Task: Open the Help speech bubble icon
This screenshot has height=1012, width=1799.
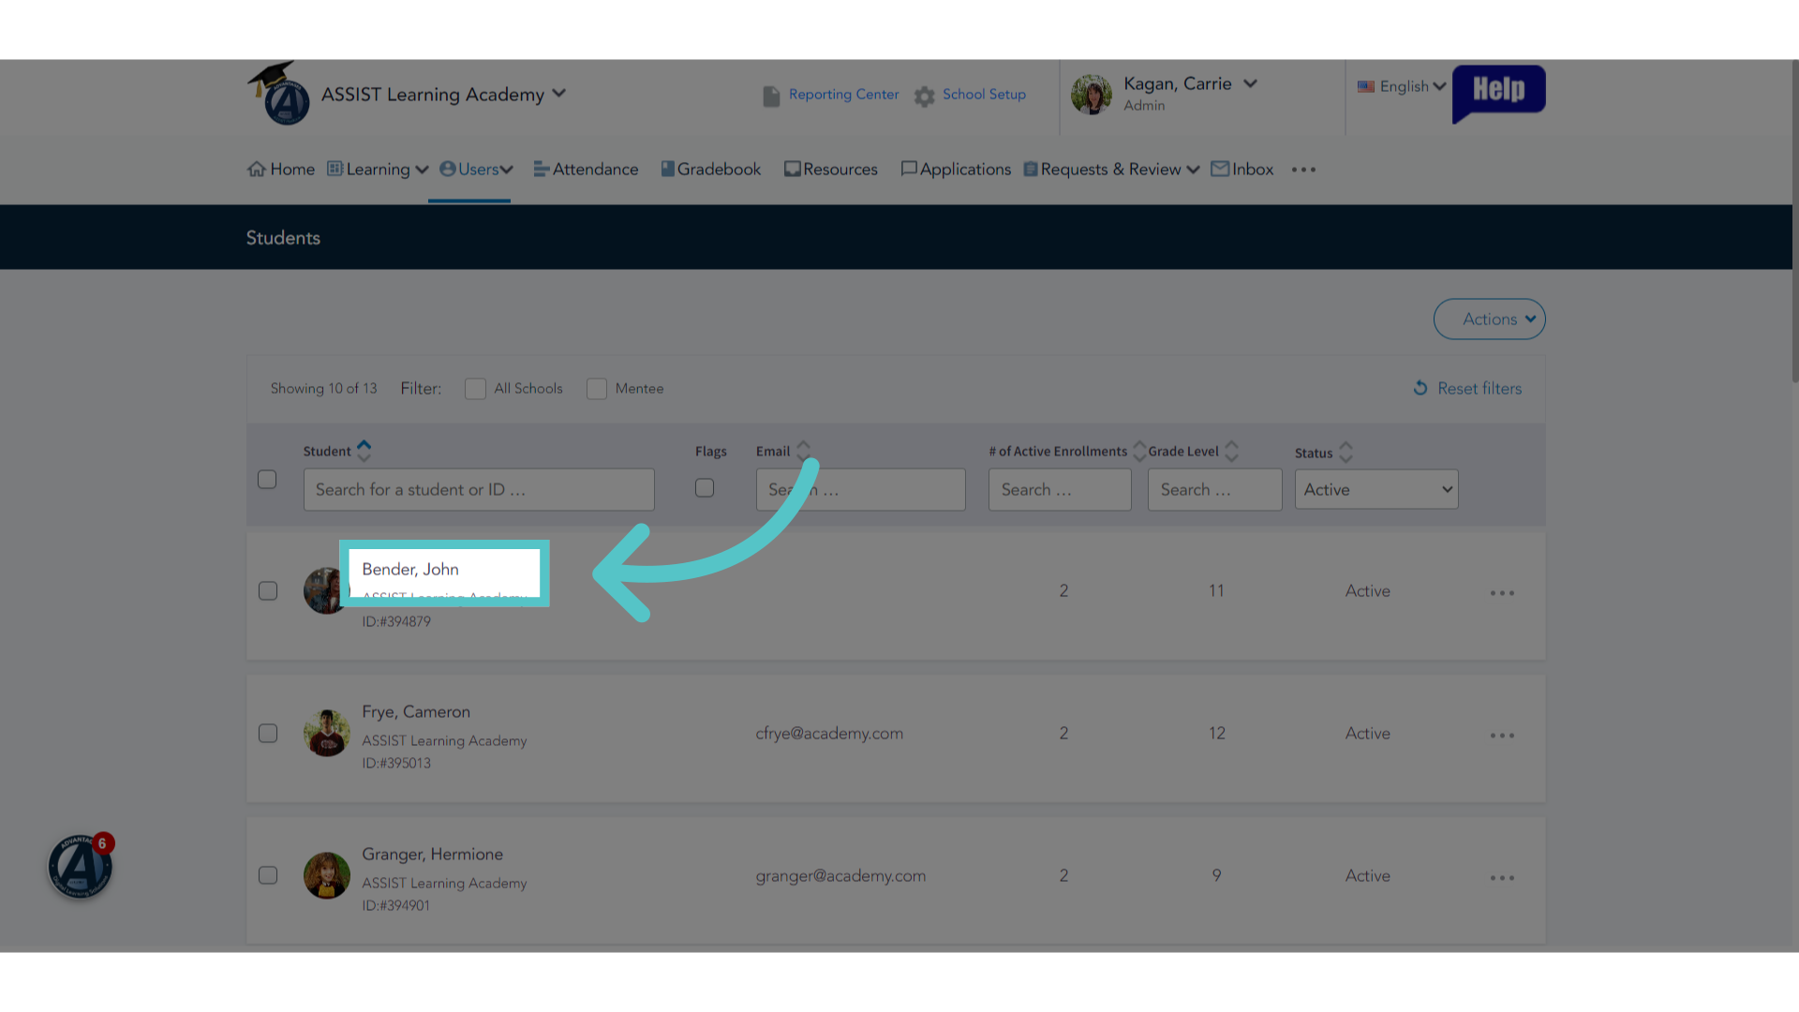Action: pyautogui.click(x=1498, y=93)
